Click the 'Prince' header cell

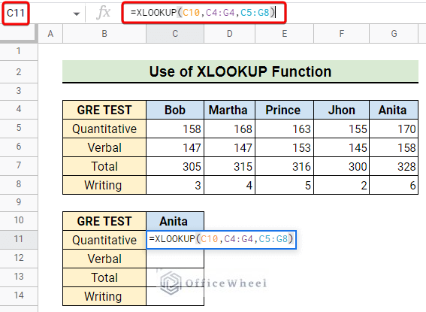[x=285, y=110]
